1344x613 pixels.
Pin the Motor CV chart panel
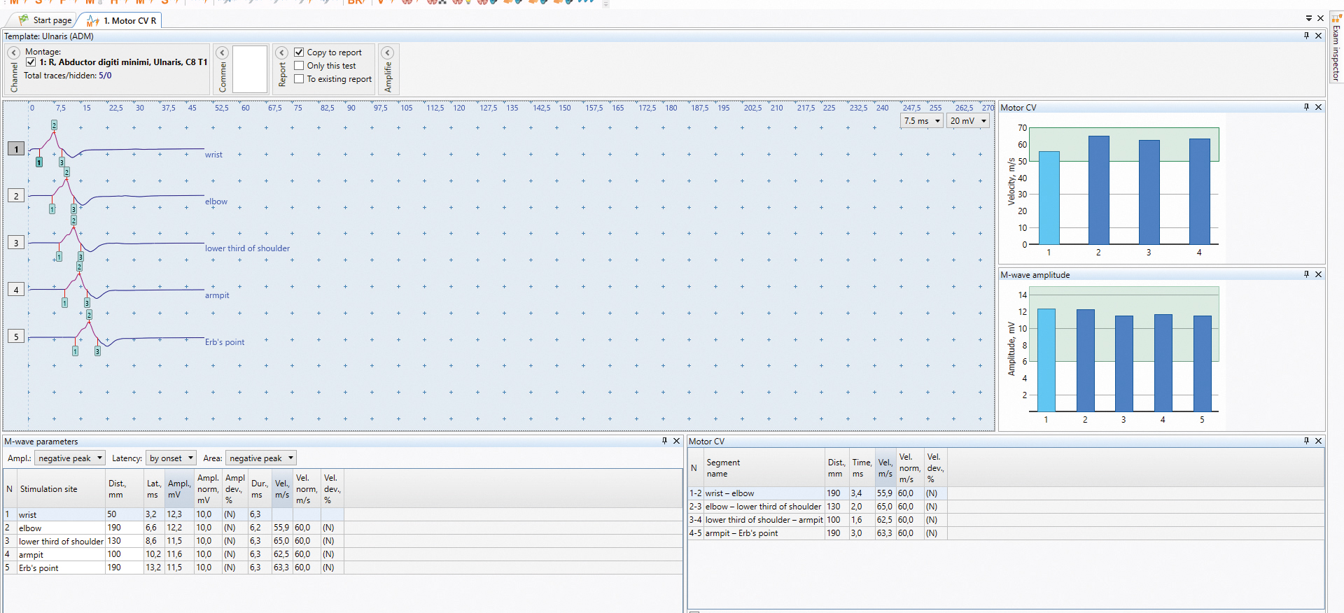click(x=1306, y=107)
